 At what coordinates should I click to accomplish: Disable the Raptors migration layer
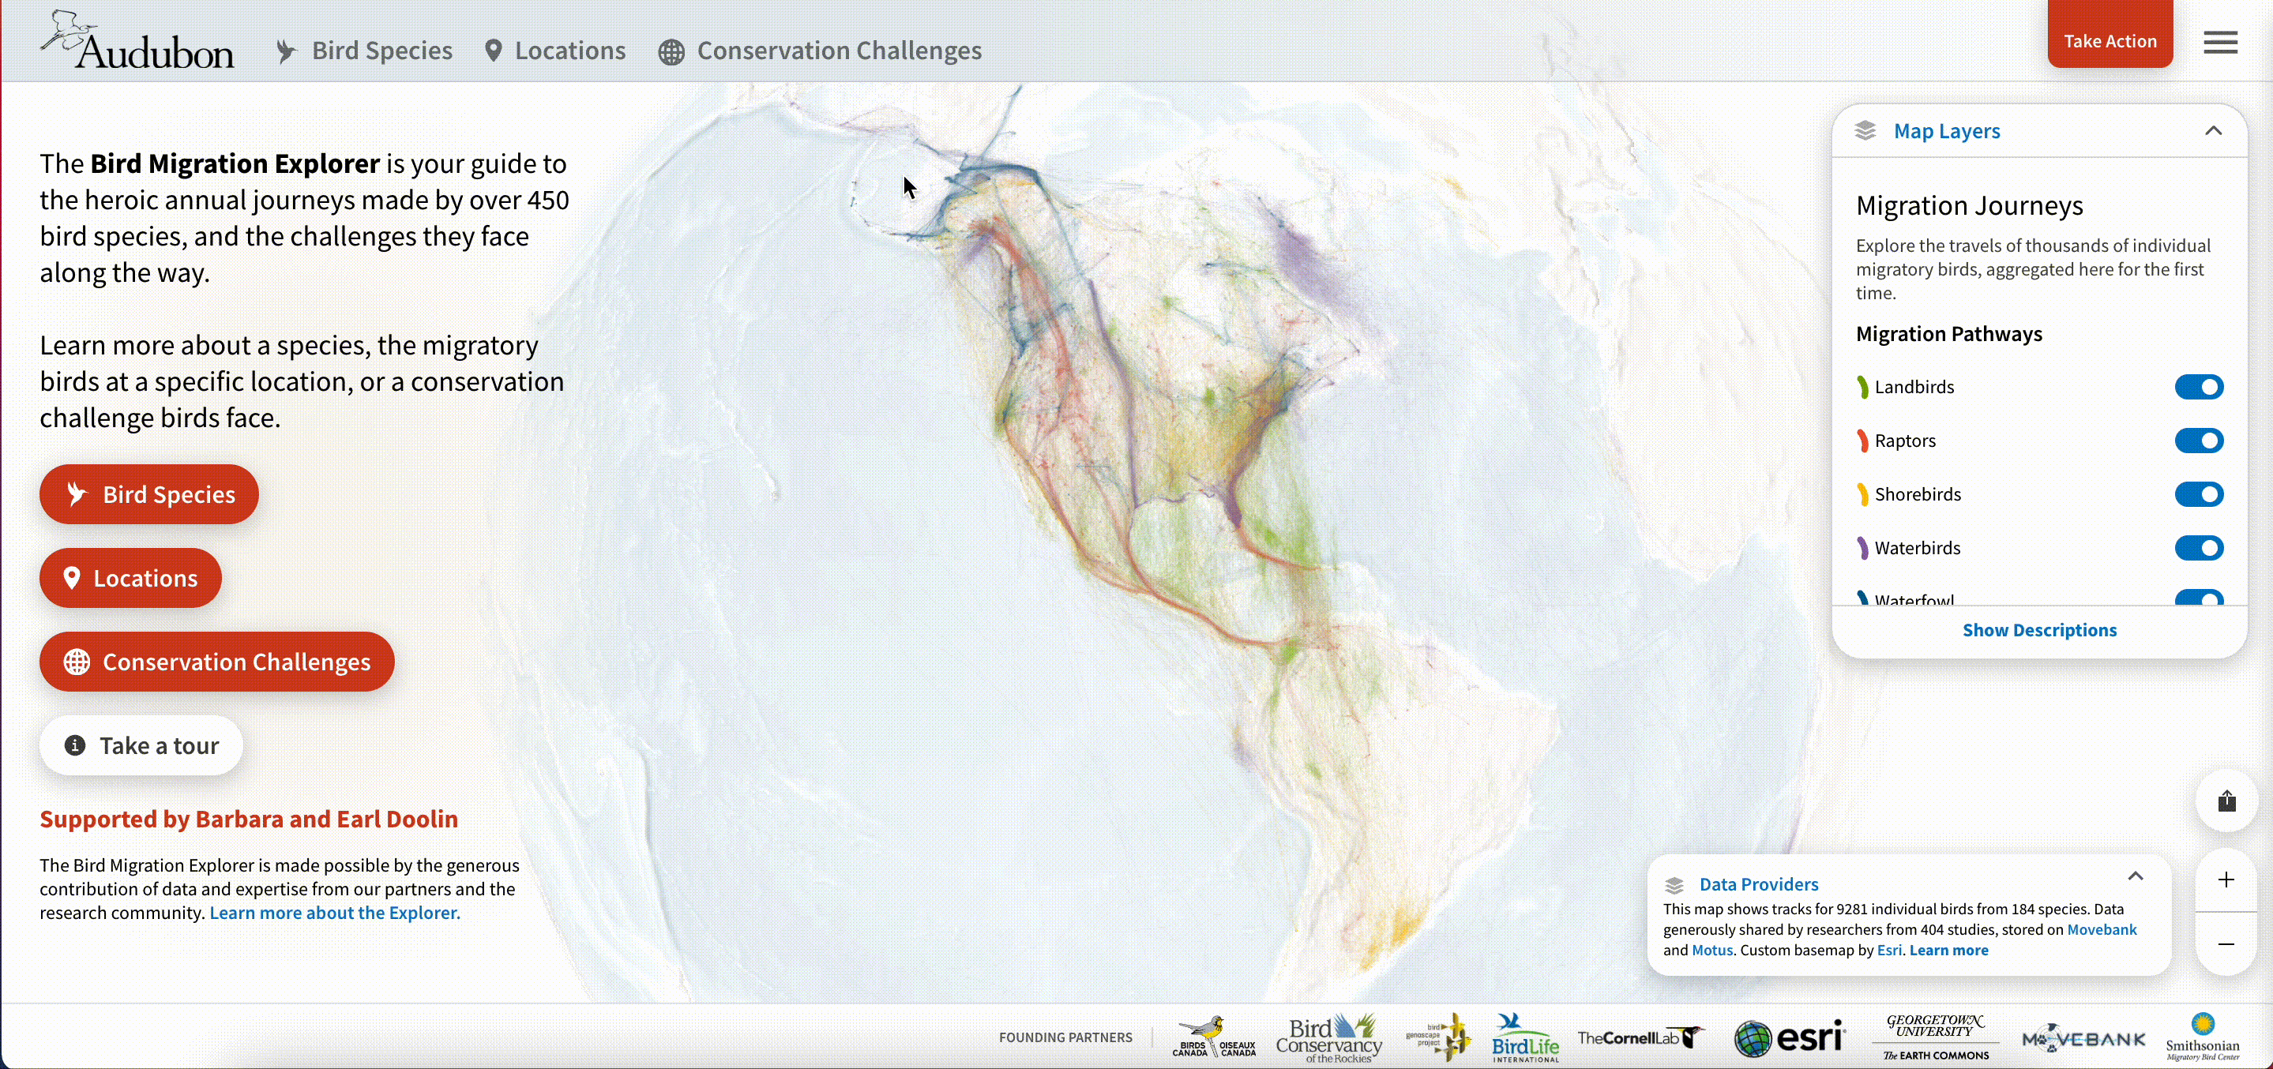click(x=2198, y=441)
